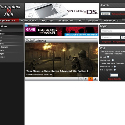Click the Ghost Recon feature image

pyautogui.click(x=61, y=60)
